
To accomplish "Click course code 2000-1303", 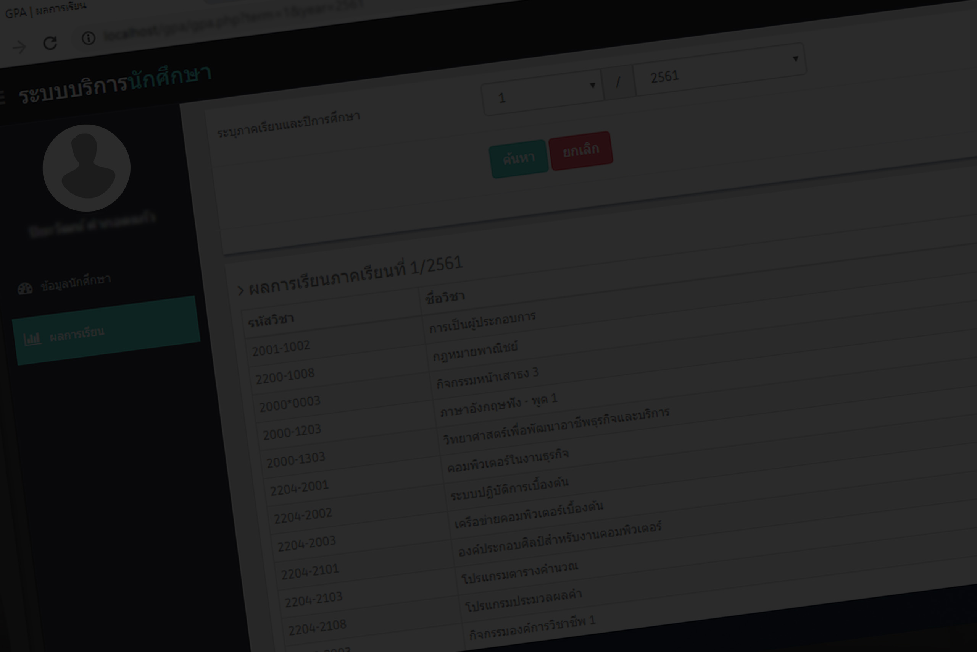I will coord(295,460).
